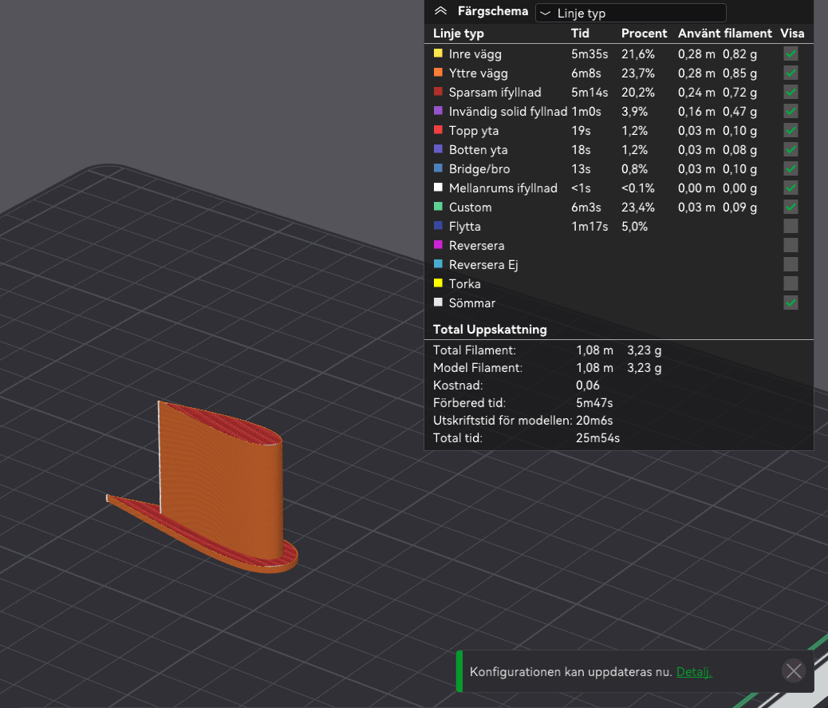The width and height of the screenshot is (828, 708).
Task: Hide Custom line type
Action: click(x=791, y=207)
